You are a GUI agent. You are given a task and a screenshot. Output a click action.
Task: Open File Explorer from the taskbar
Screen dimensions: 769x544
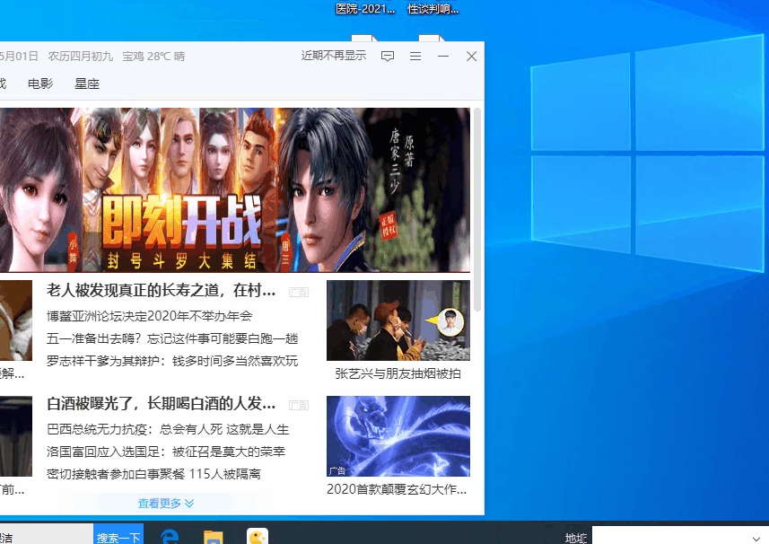[214, 537]
